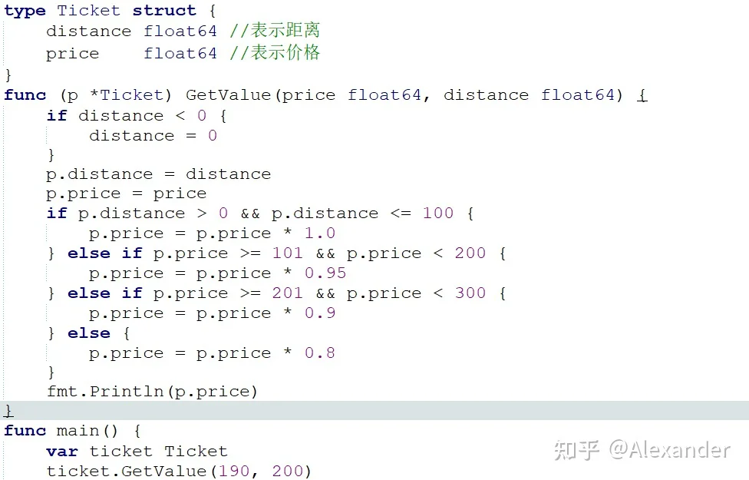749x480 pixels.
Task: Click the underlined opening brace after float64)
Action: point(642,95)
